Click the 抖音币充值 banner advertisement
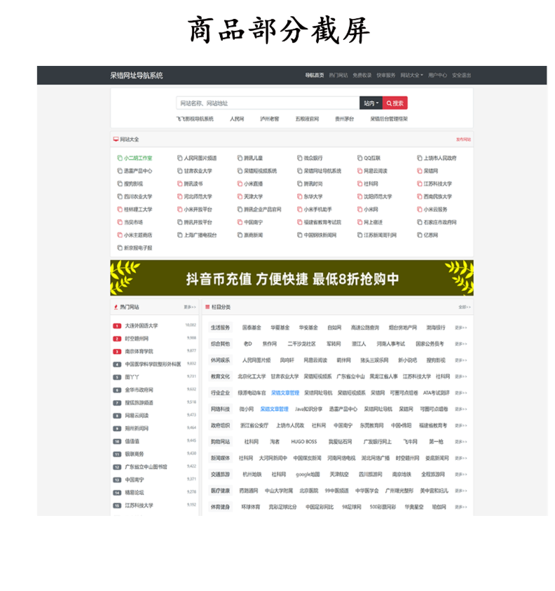The image size is (555, 591). coord(292,278)
